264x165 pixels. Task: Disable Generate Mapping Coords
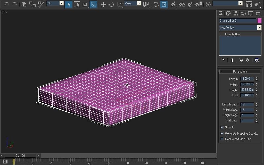[222, 133]
